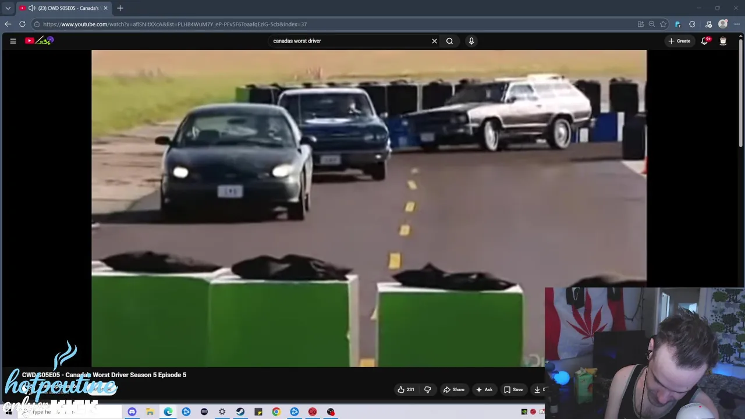
Task: Open Settings gear in taskbar
Action: [222, 412]
